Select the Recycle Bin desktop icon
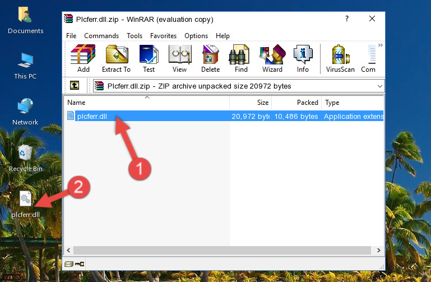The image size is (431, 282). tap(25, 158)
